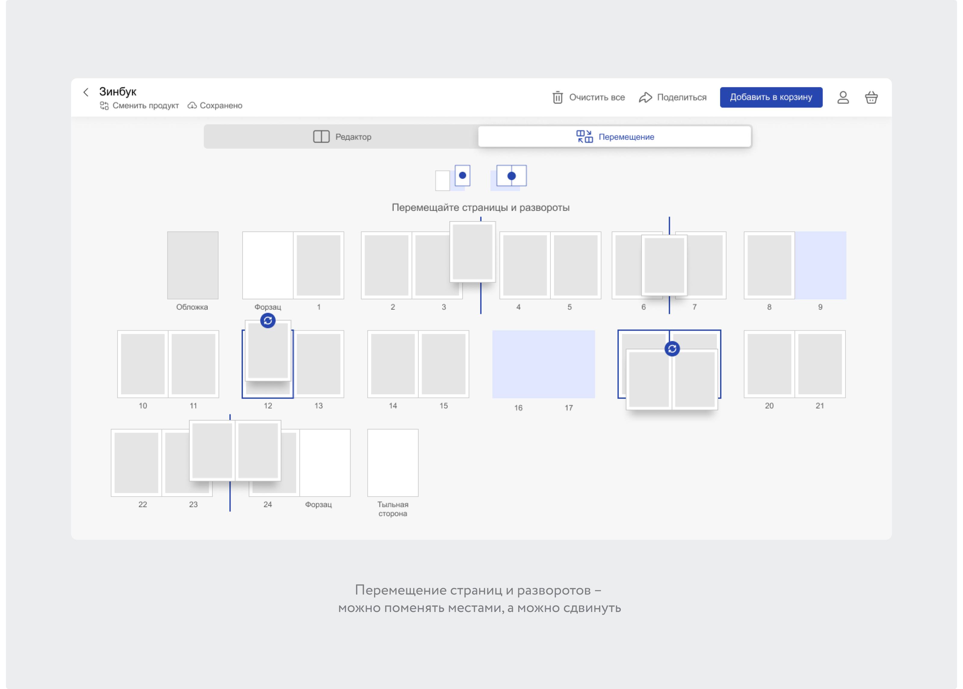Click the Добавить в корзину button
This screenshot has width=963, height=689.
[x=771, y=97]
